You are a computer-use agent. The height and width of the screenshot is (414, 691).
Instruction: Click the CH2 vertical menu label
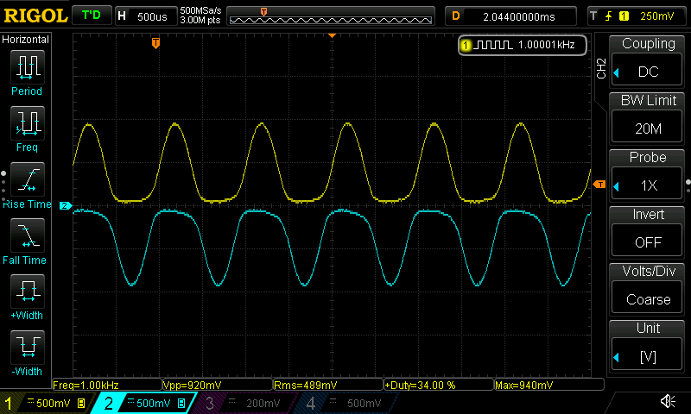[601, 68]
